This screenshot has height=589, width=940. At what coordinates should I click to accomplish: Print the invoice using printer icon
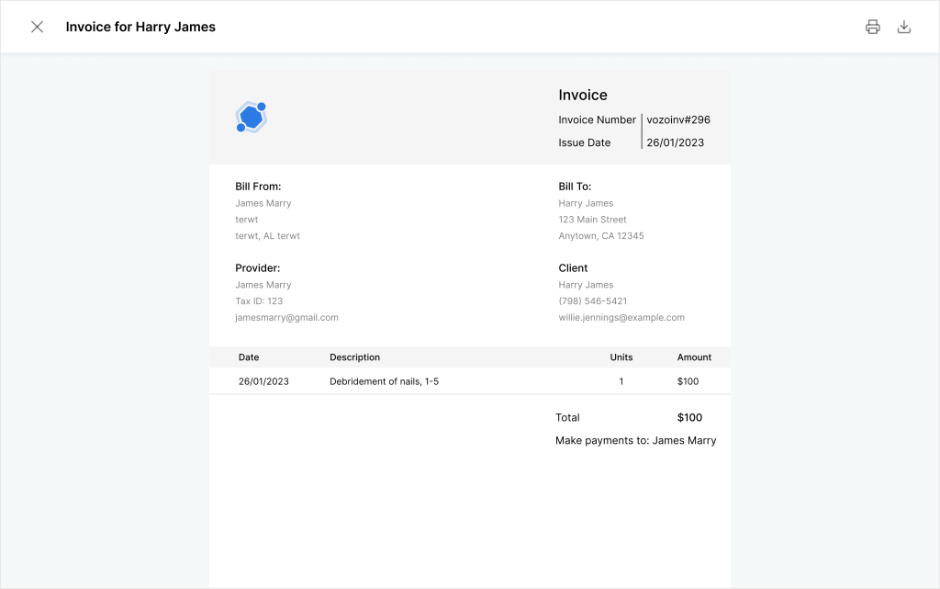tap(873, 27)
